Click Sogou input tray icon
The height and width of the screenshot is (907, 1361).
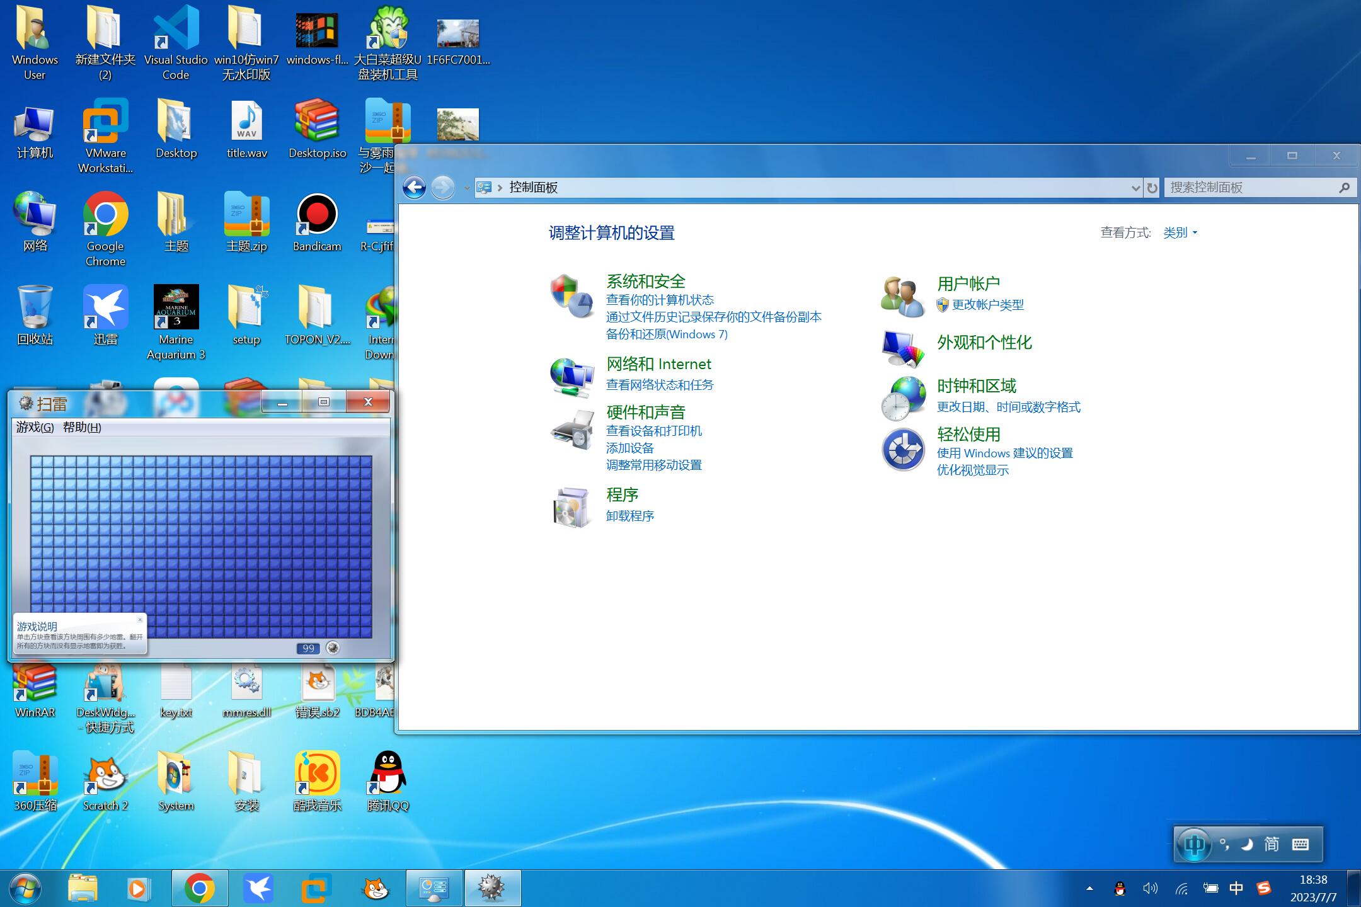pos(1263,888)
